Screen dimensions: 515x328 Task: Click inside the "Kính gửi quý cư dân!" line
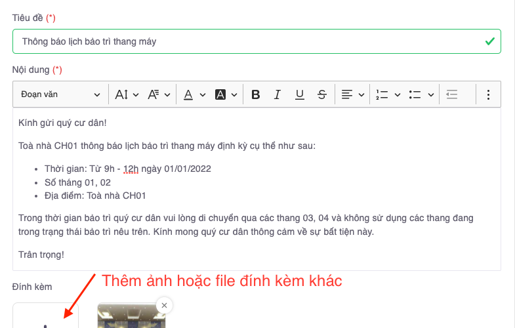(x=62, y=123)
